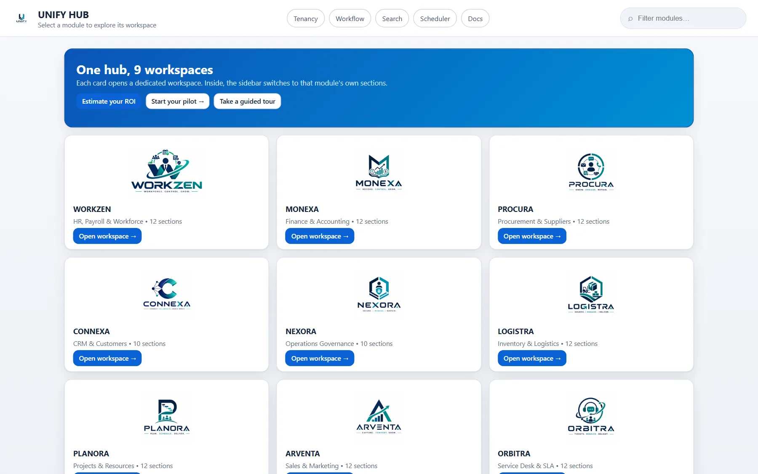Click the Planora logo image

click(x=167, y=416)
